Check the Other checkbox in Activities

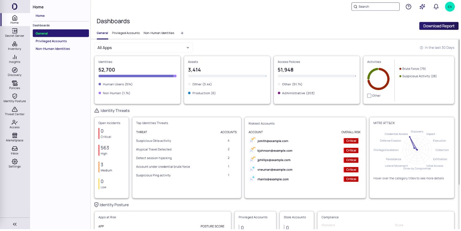coord(369,96)
